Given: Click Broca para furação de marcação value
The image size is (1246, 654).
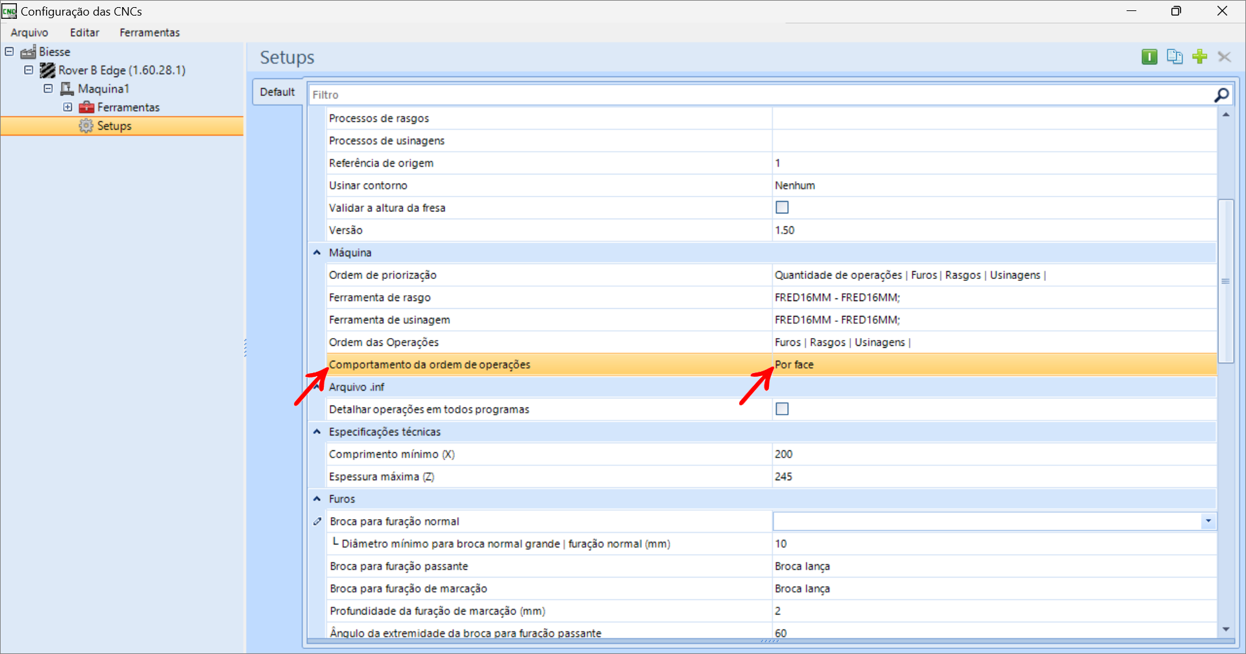Looking at the screenshot, I should click(x=802, y=589).
